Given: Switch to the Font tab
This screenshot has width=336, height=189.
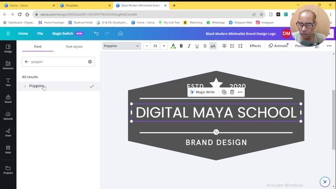Looking at the screenshot, I should click(x=38, y=47).
